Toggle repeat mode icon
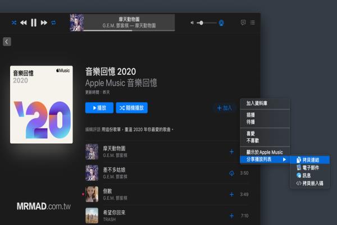The width and height of the screenshot is (337, 225). pos(53,22)
